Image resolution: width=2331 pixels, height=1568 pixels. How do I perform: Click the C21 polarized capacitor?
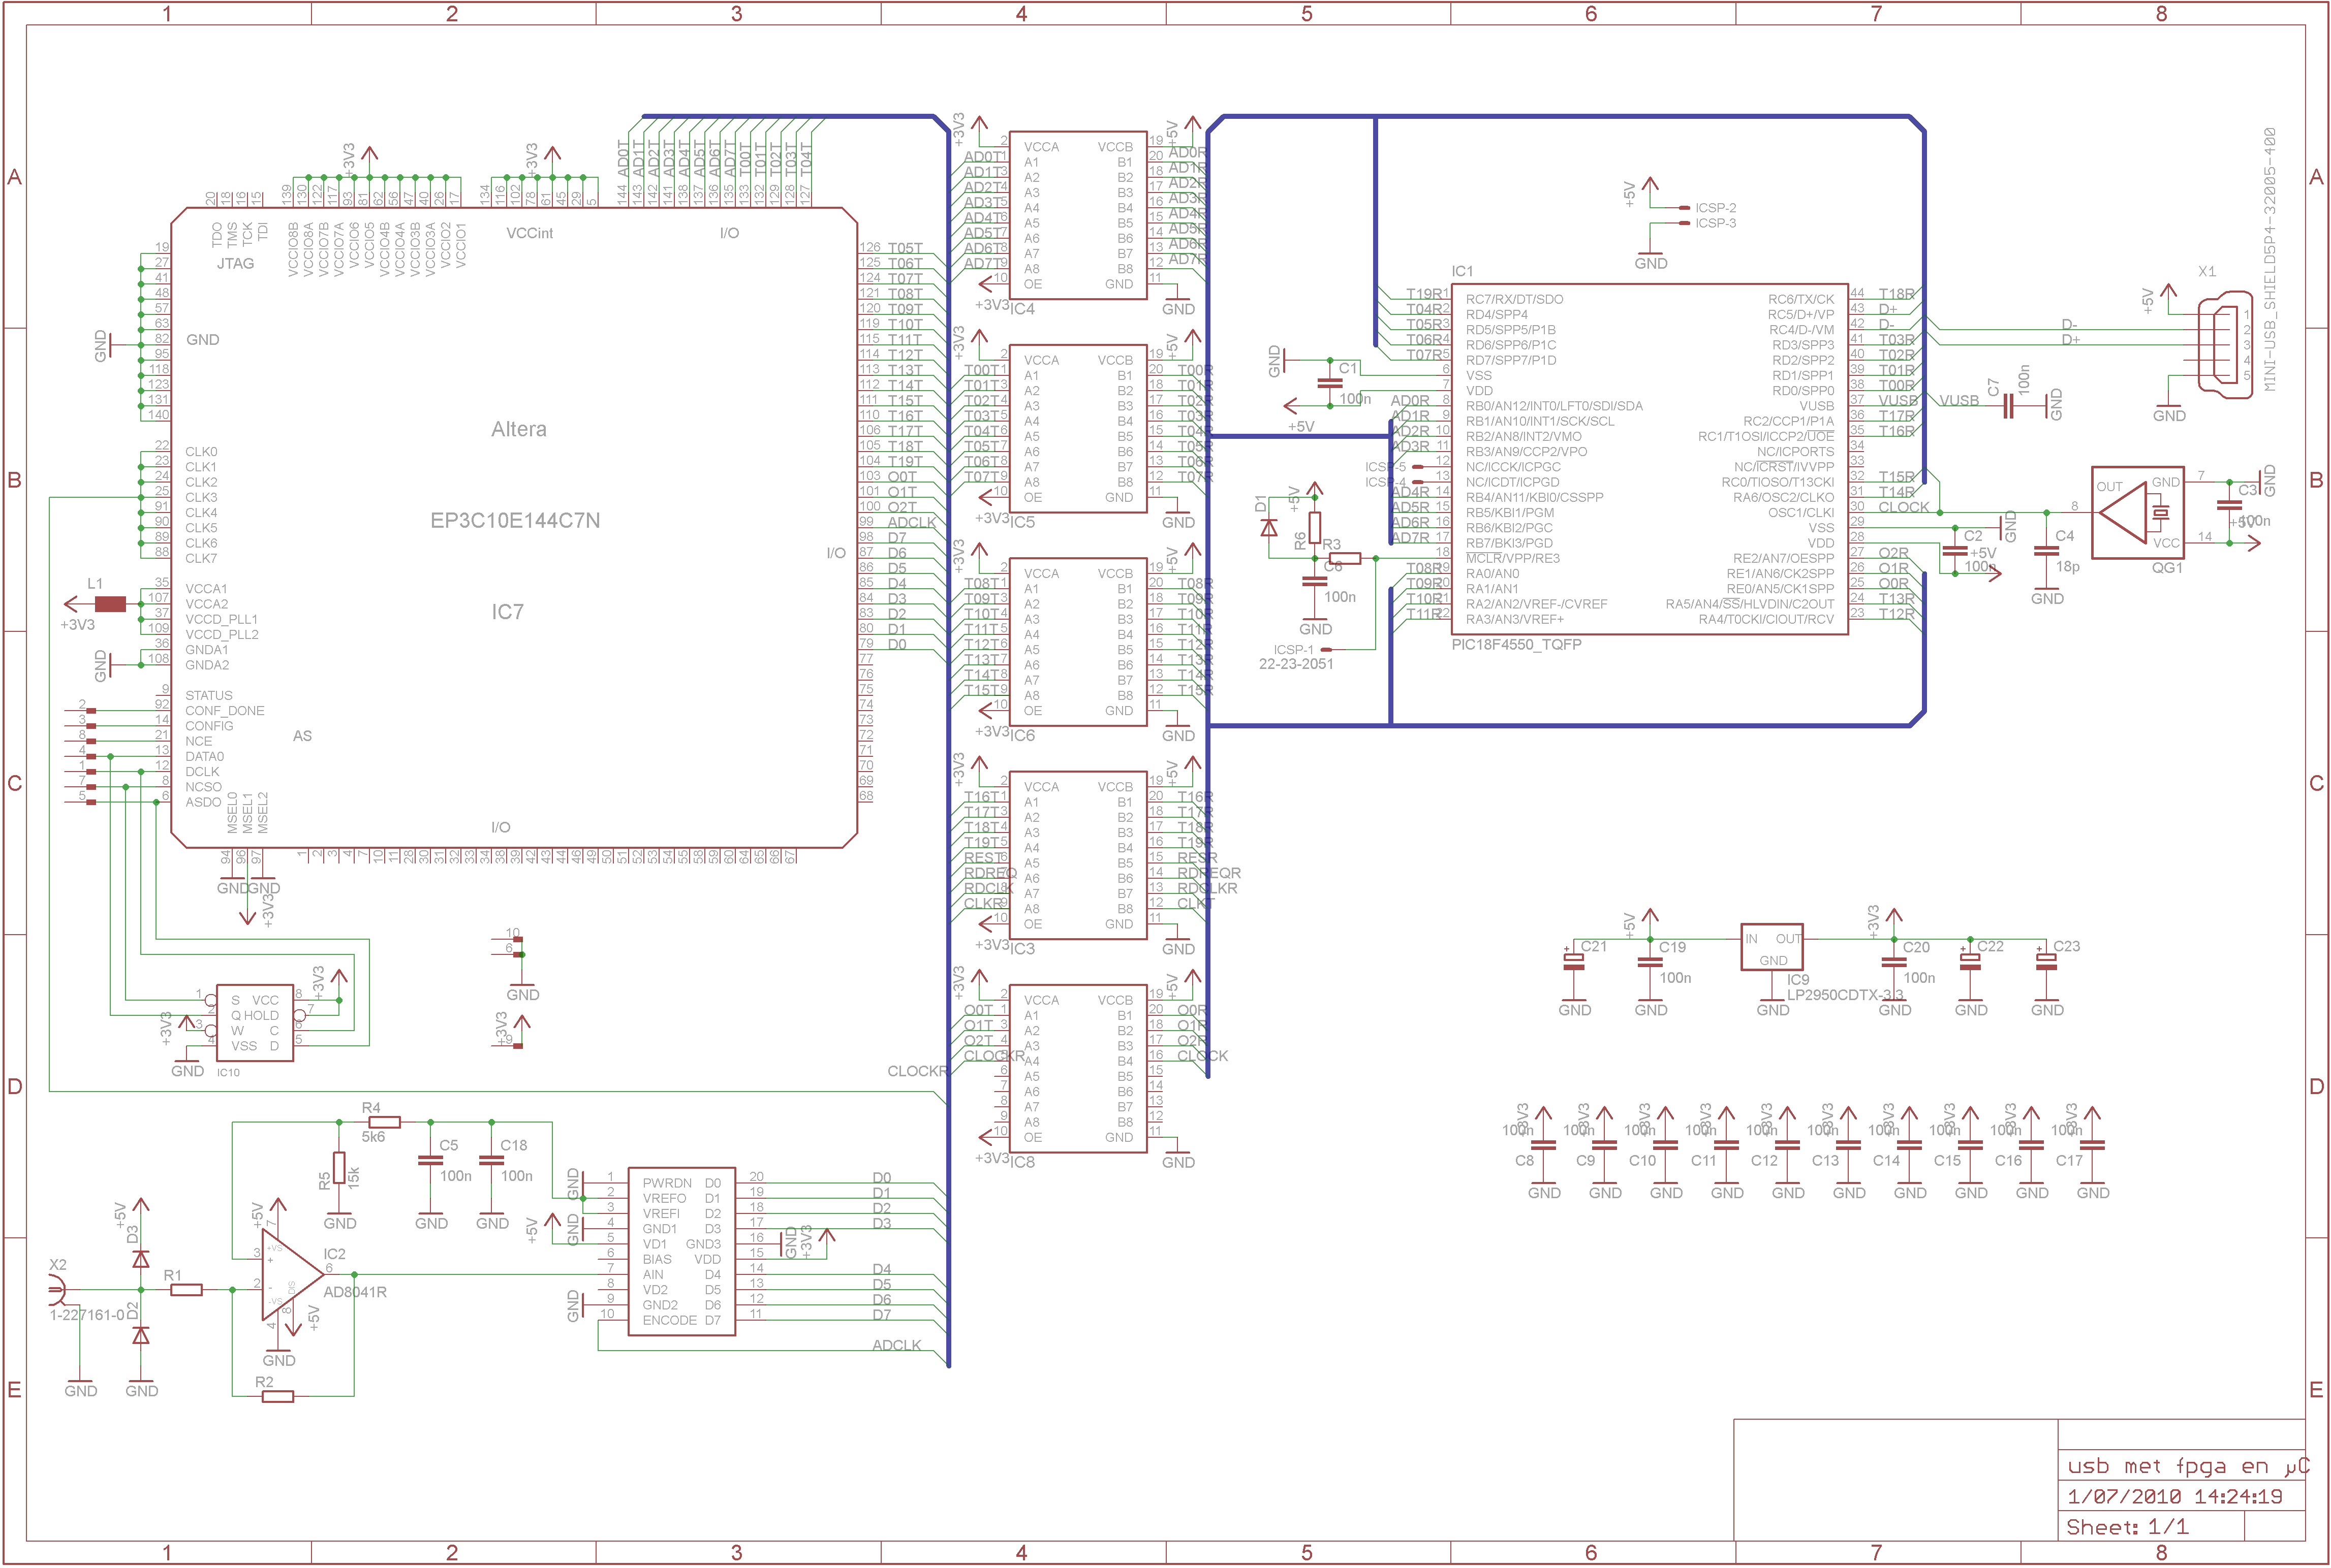[x=1575, y=961]
